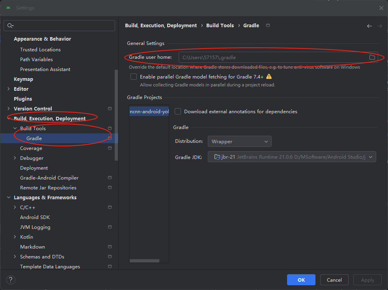This screenshot has width=388, height=290.
Task: Open the Distribution dropdown set to Wrapper
Action: (x=239, y=141)
